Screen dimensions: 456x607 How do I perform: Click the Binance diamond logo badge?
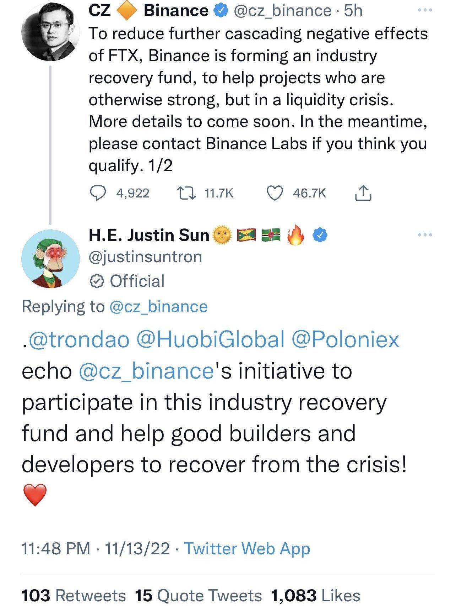[x=127, y=11]
